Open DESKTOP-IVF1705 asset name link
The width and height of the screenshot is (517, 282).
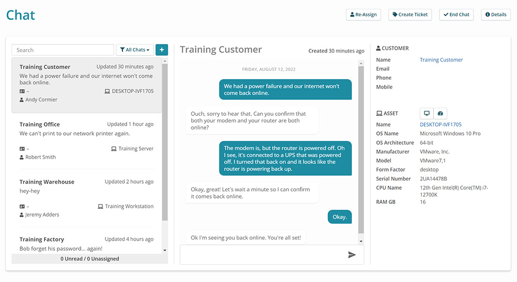coord(440,124)
